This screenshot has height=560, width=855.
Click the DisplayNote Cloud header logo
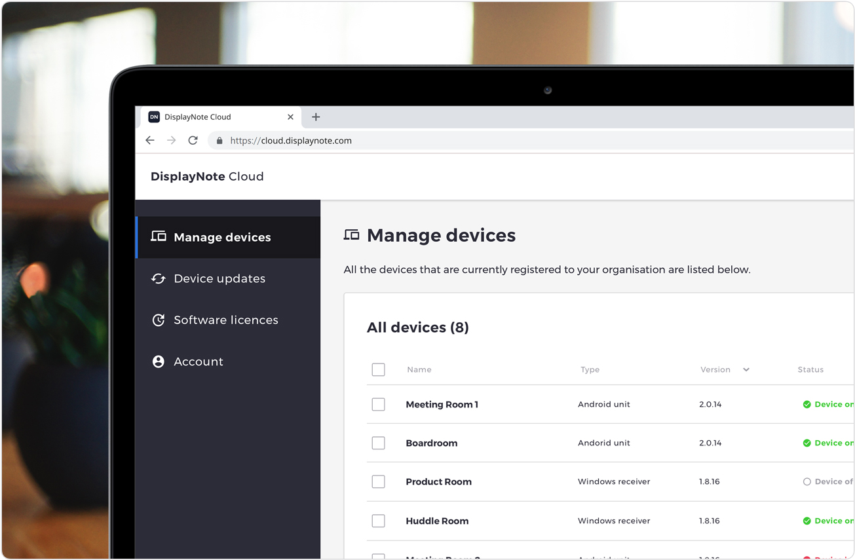tap(207, 177)
